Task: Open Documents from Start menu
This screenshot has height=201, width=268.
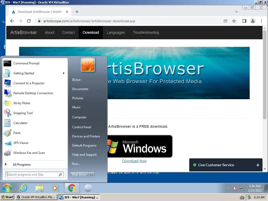Action: [80, 89]
